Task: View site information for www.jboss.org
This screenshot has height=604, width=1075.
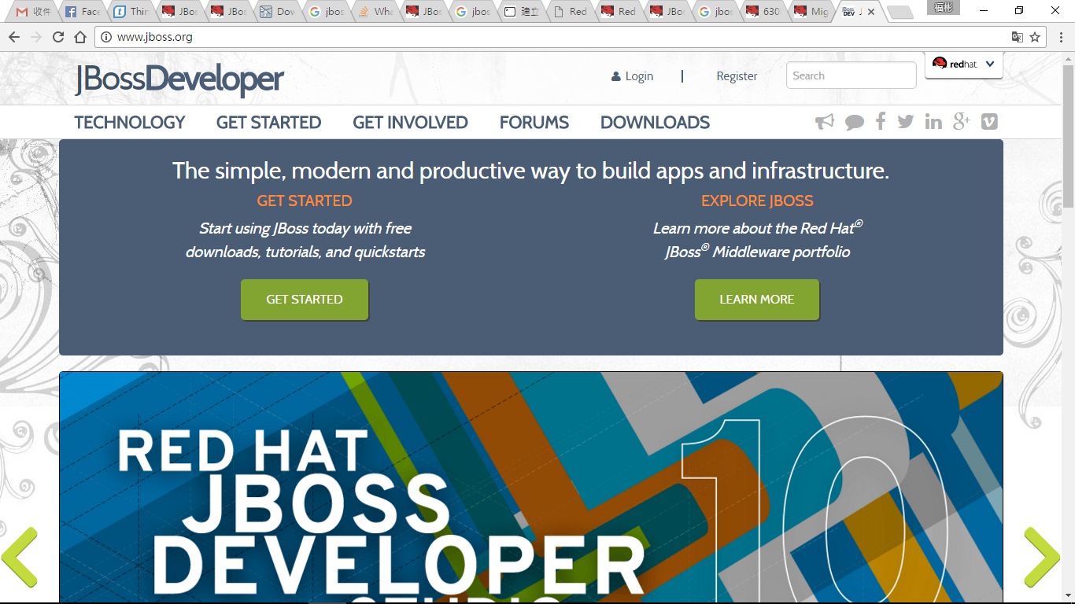Action: (x=106, y=37)
